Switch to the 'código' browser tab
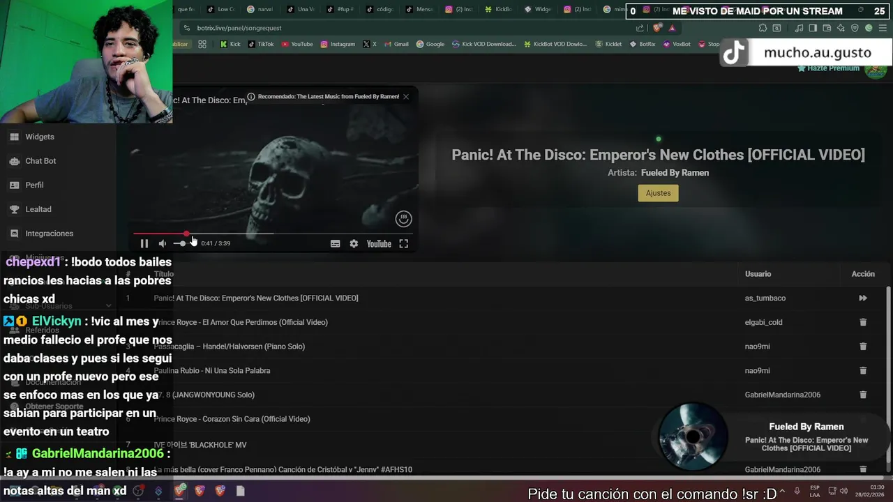893x502 pixels. point(380,9)
